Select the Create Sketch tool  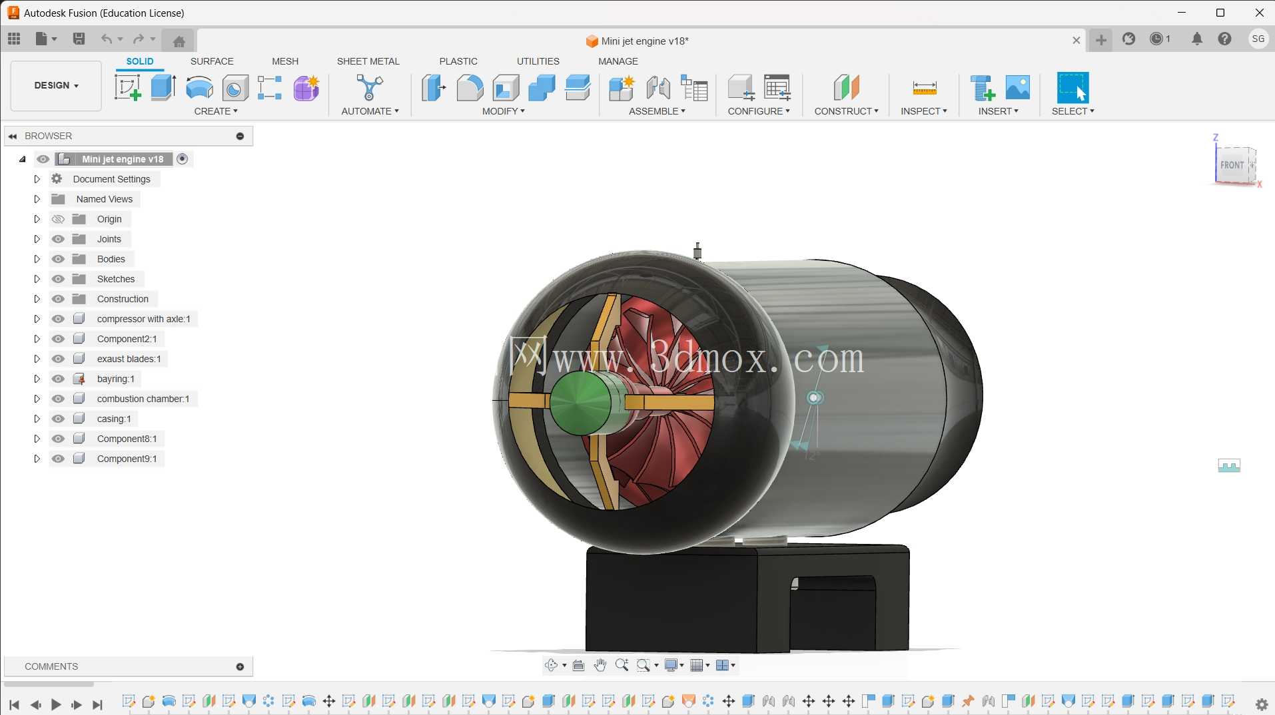click(x=128, y=87)
